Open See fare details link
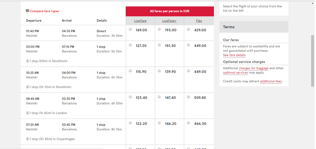This screenshot has width=316, height=149. 234,55
